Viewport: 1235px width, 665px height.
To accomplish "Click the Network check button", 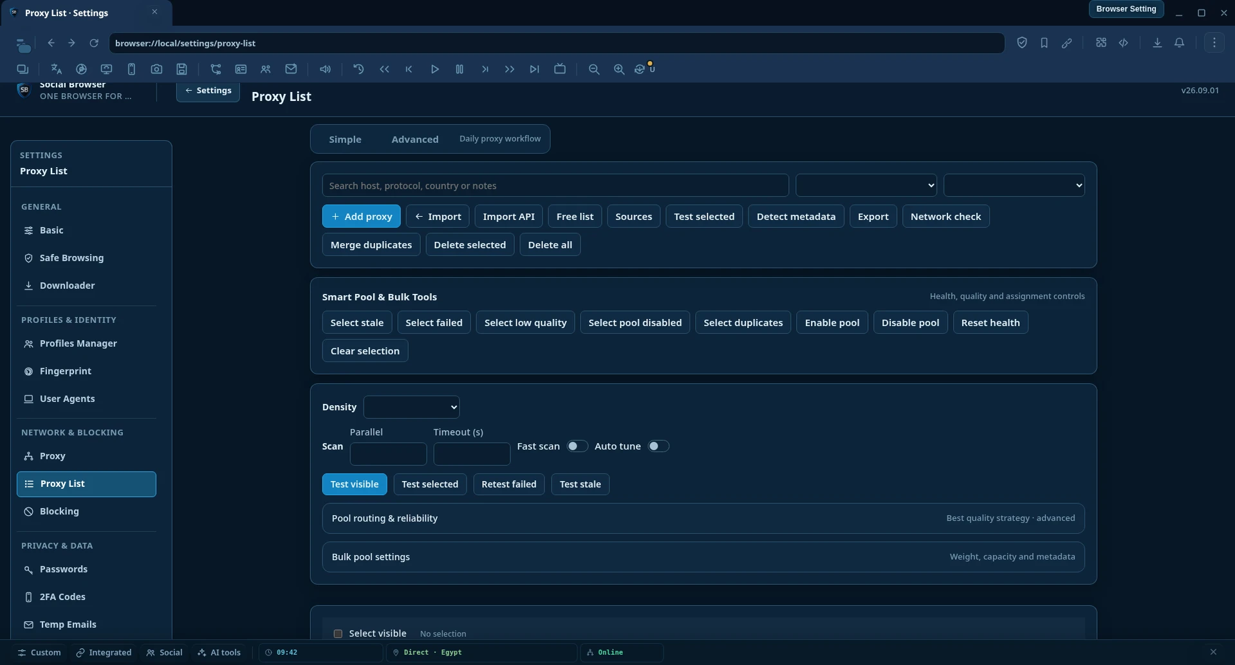I will [945, 216].
